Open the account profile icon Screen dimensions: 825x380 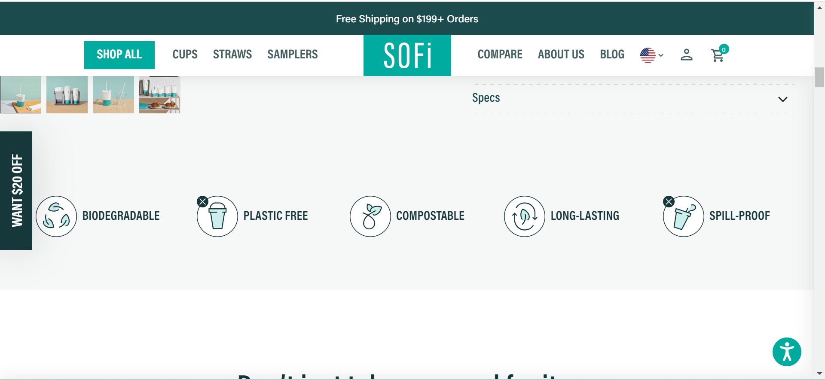click(687, 55)
